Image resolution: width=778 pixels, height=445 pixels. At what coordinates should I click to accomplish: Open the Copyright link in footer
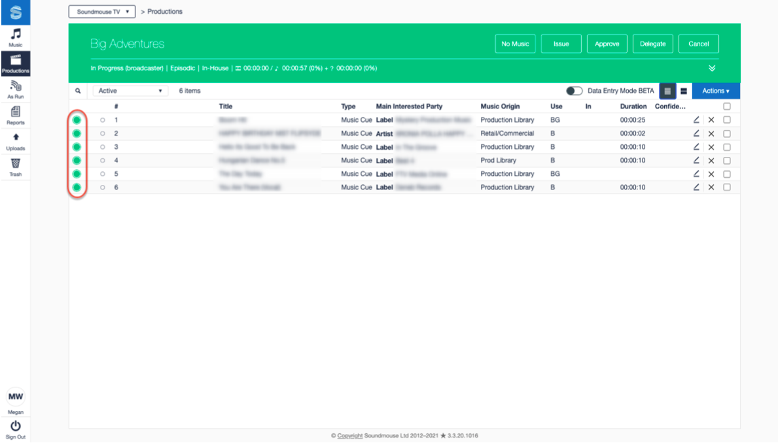pos(350,436)
